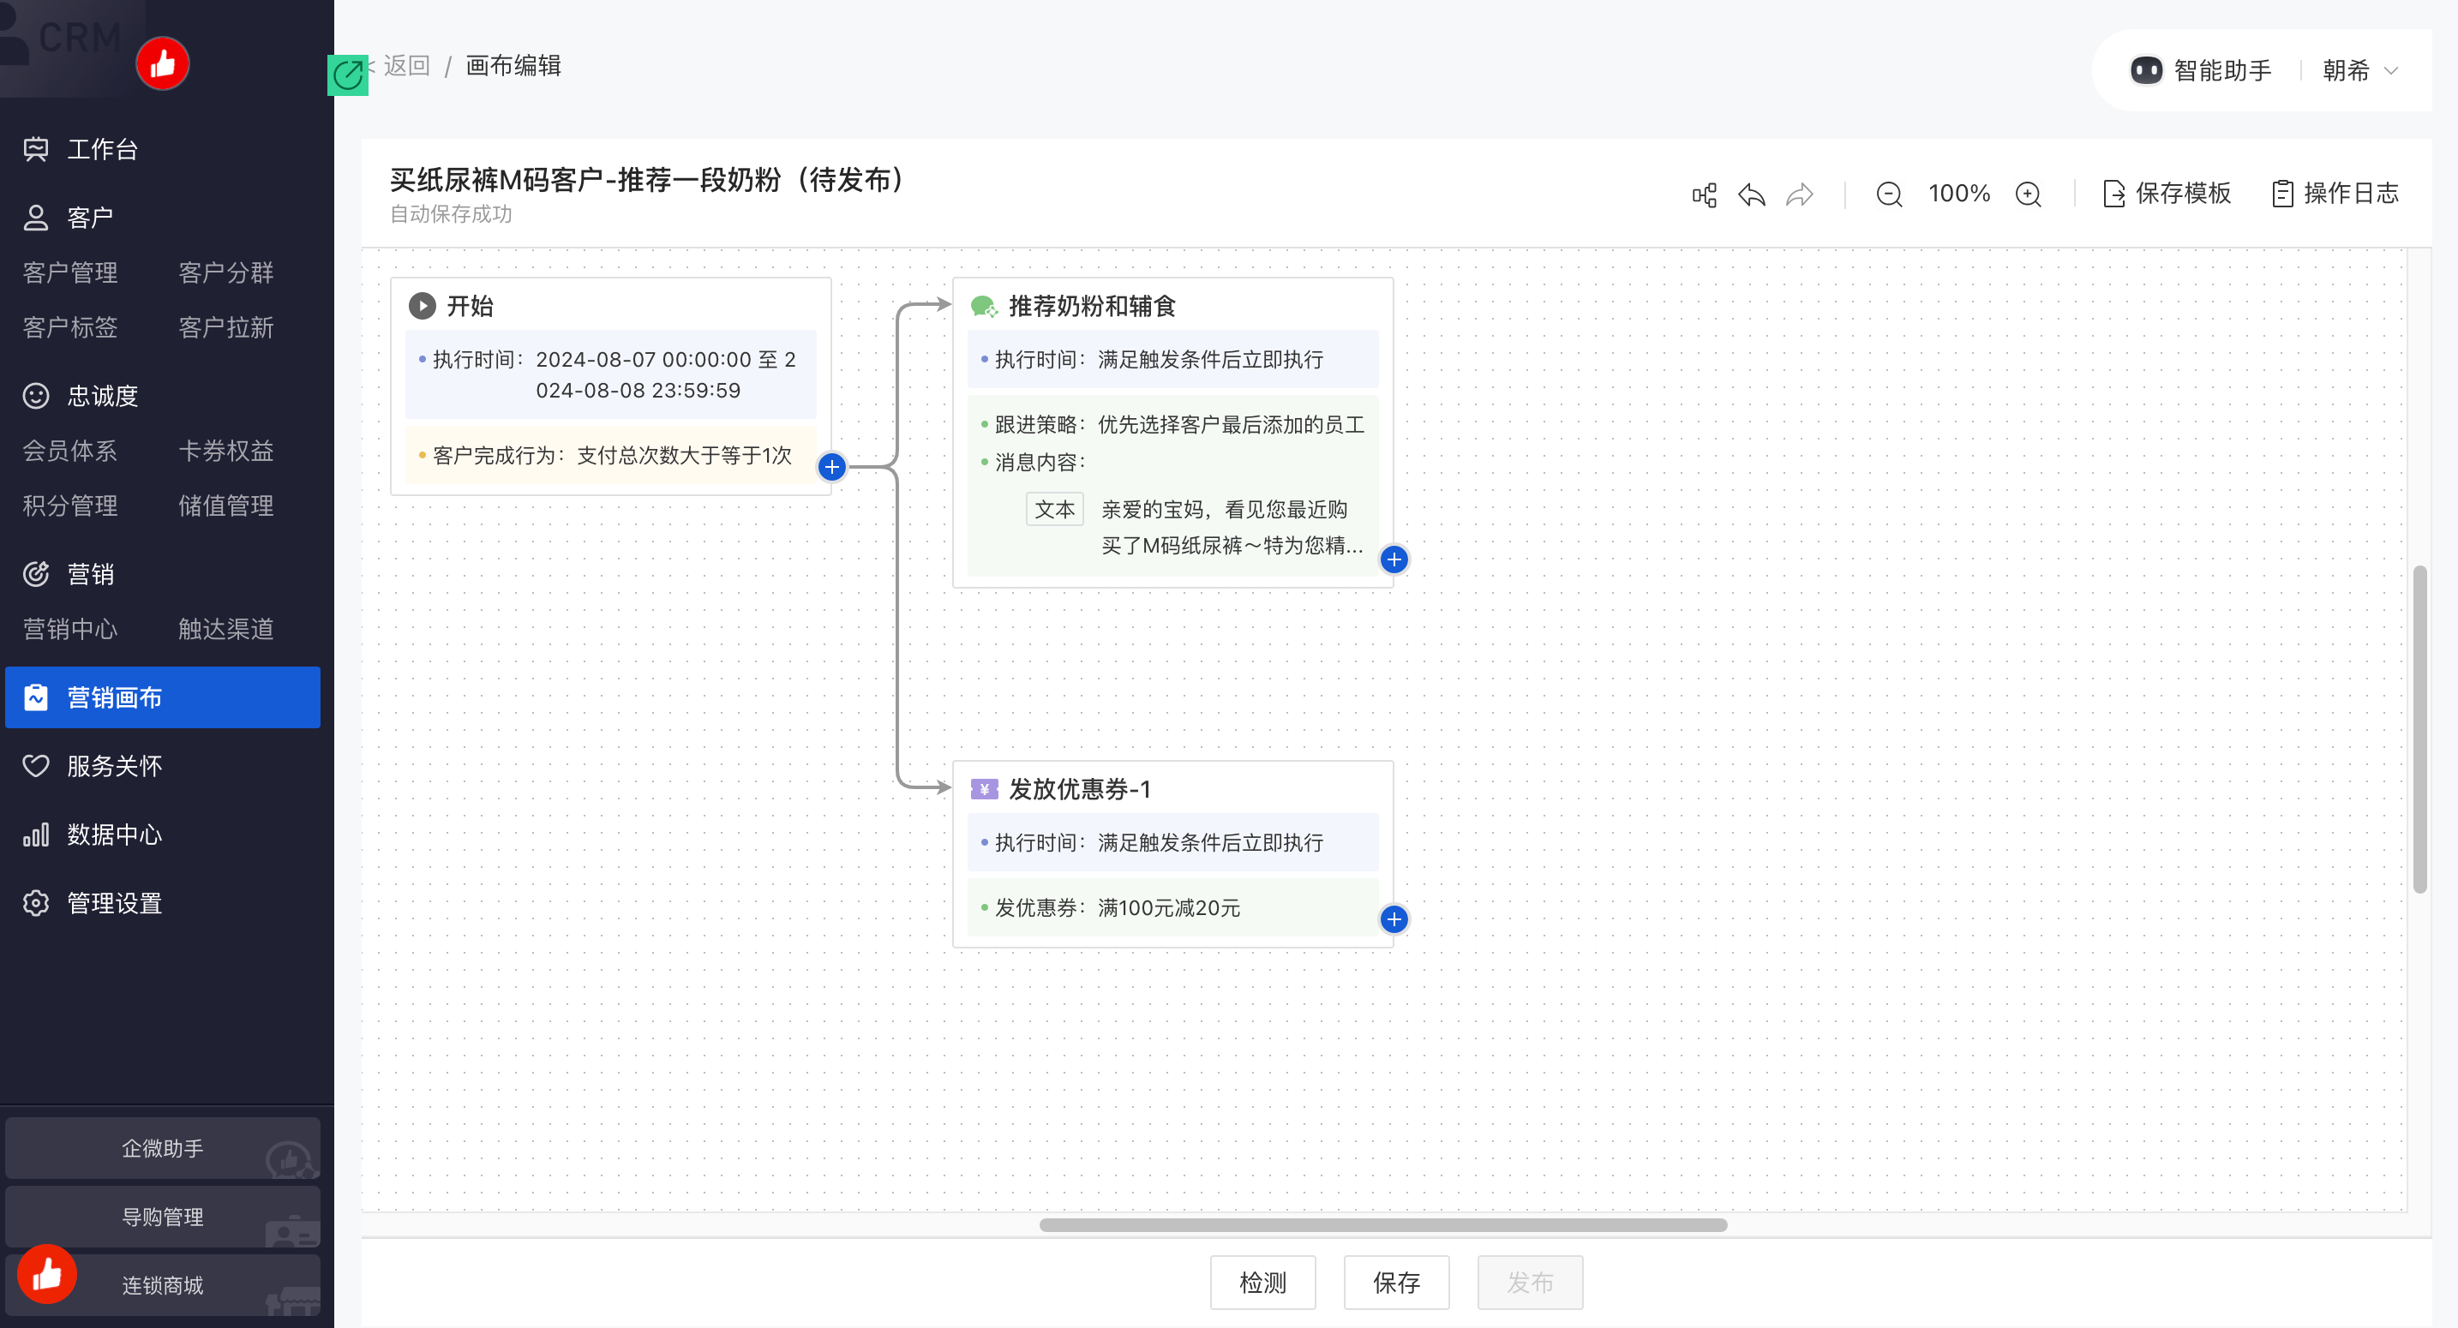The image size is (2458, 1328).
Task: Click the red thumbs-up badge beside 连锁商城
Action: point(45,1274)
